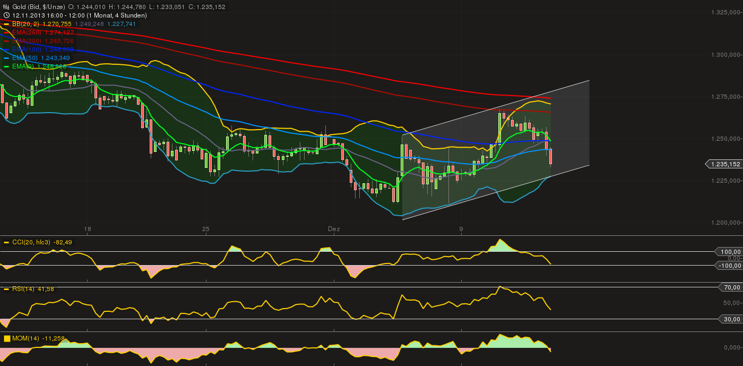Click the Dez date label on time axis

click(334, 229)
